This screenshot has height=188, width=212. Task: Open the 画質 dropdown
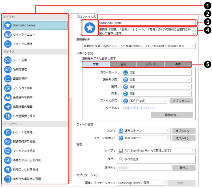click(156, 87)
